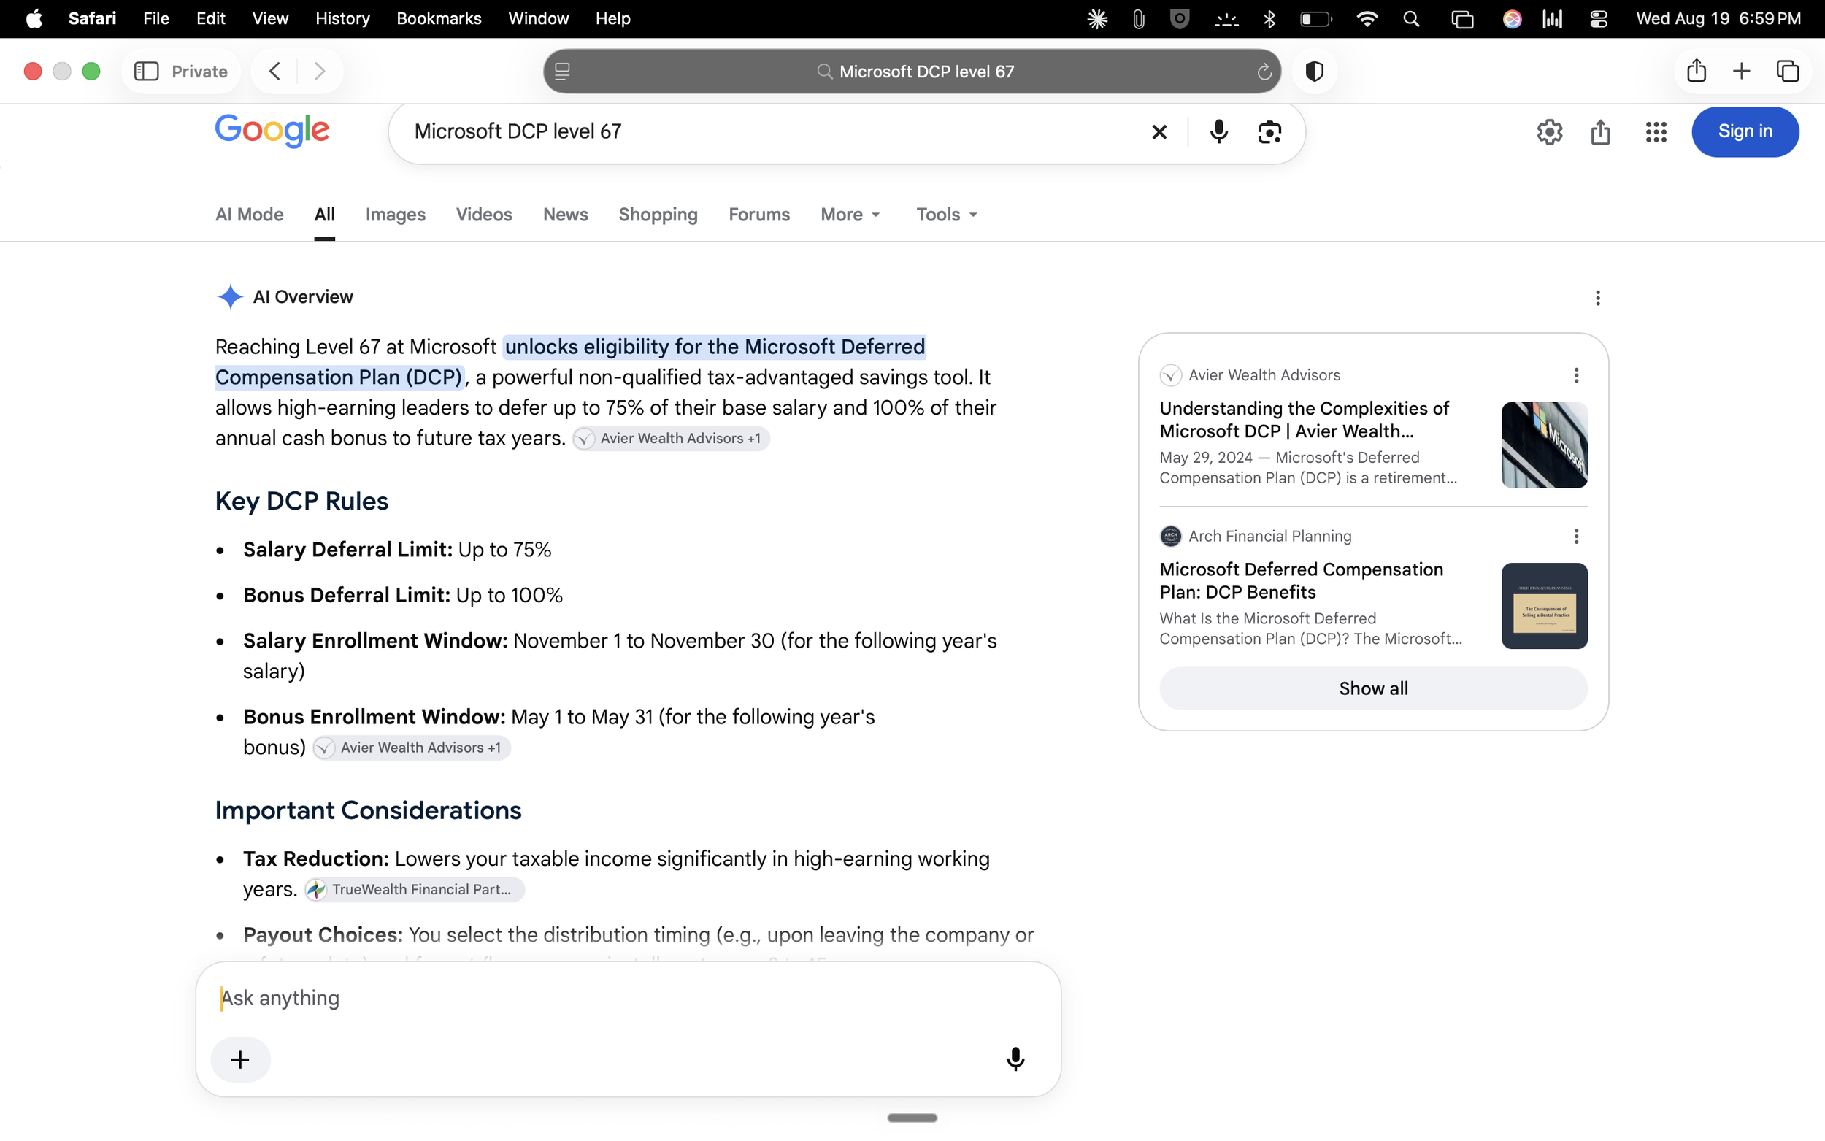
Task: Open the Microsoft building thumbnail image
Action: point(1544,445)
